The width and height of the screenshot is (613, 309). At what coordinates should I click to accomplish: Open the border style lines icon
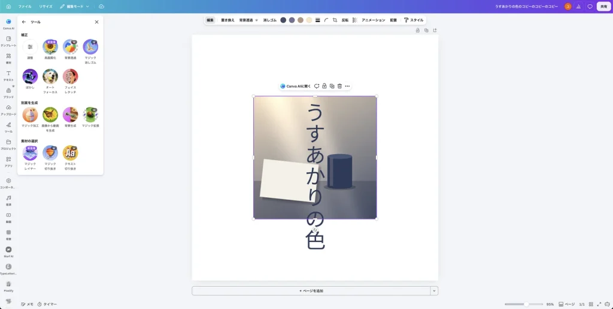(x=317, y=20)
